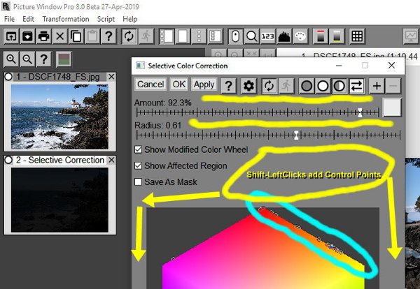Click the blue control point on color wheel
The height and width of the screenshot is (289, 420).
tap(331, 246)
